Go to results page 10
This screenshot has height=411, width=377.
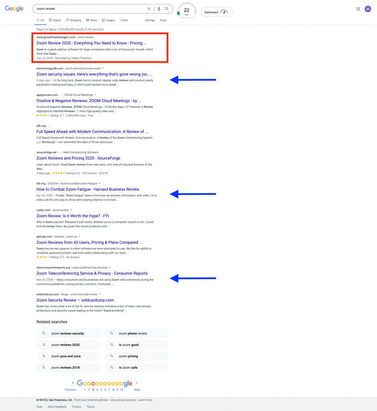[x=121, y=390]
